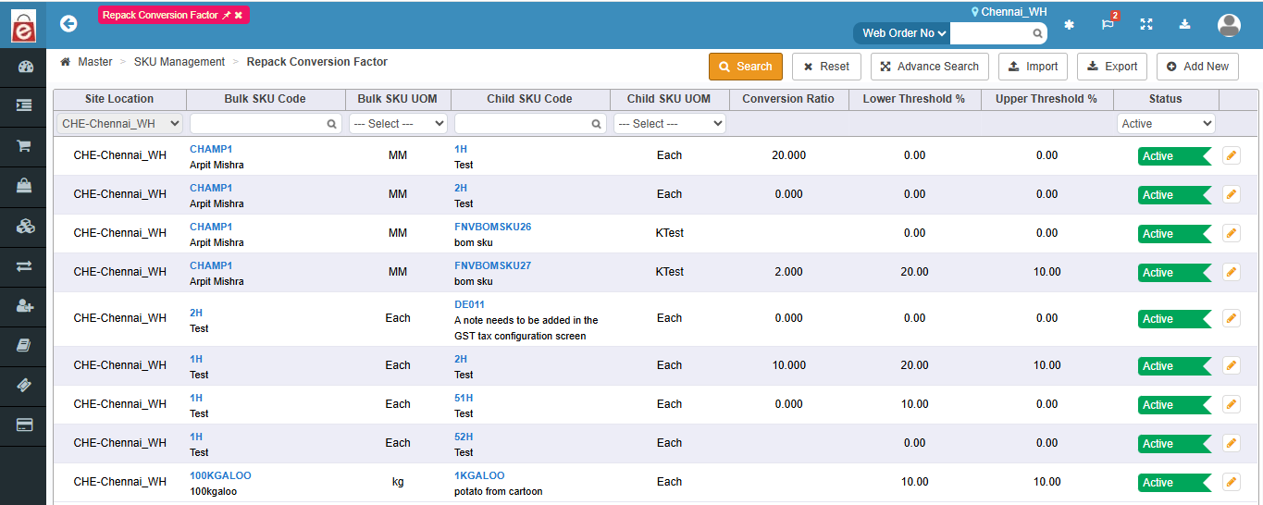Image resolution: width=1263 pixels, height=505 pixels.
Task: Click the Active status badge on the 1KGALOO row
Action: [1174, 482]
